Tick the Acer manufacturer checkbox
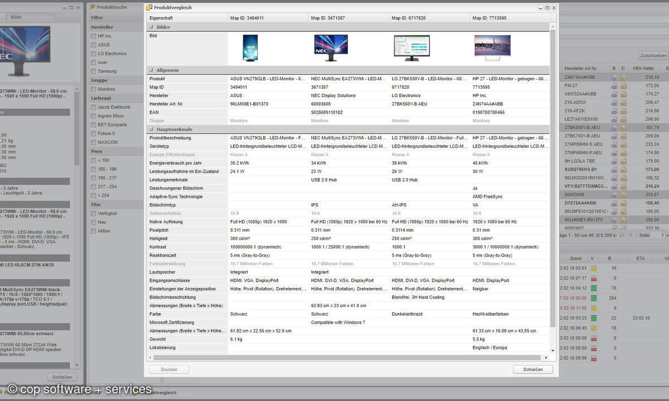Viewport: 669px width, 401px height. point(94,63)
